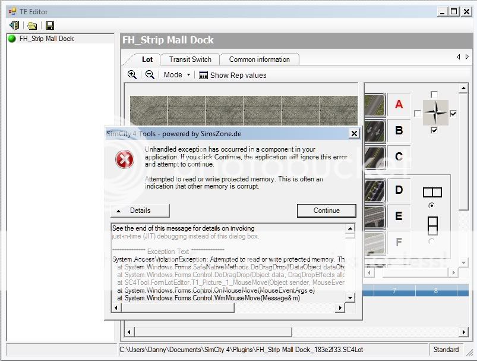The width and height of the screenshot is (477, 361).
Task: Click the exit door icon in toolbar
Action: click(14, 26)
